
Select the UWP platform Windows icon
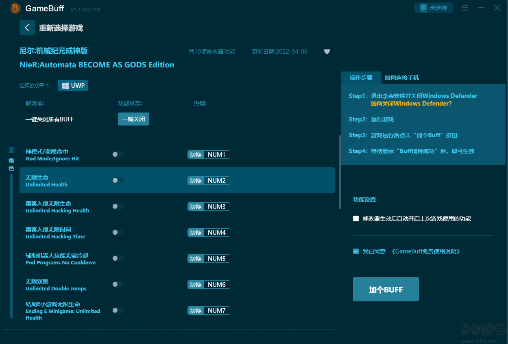(65, 86)
